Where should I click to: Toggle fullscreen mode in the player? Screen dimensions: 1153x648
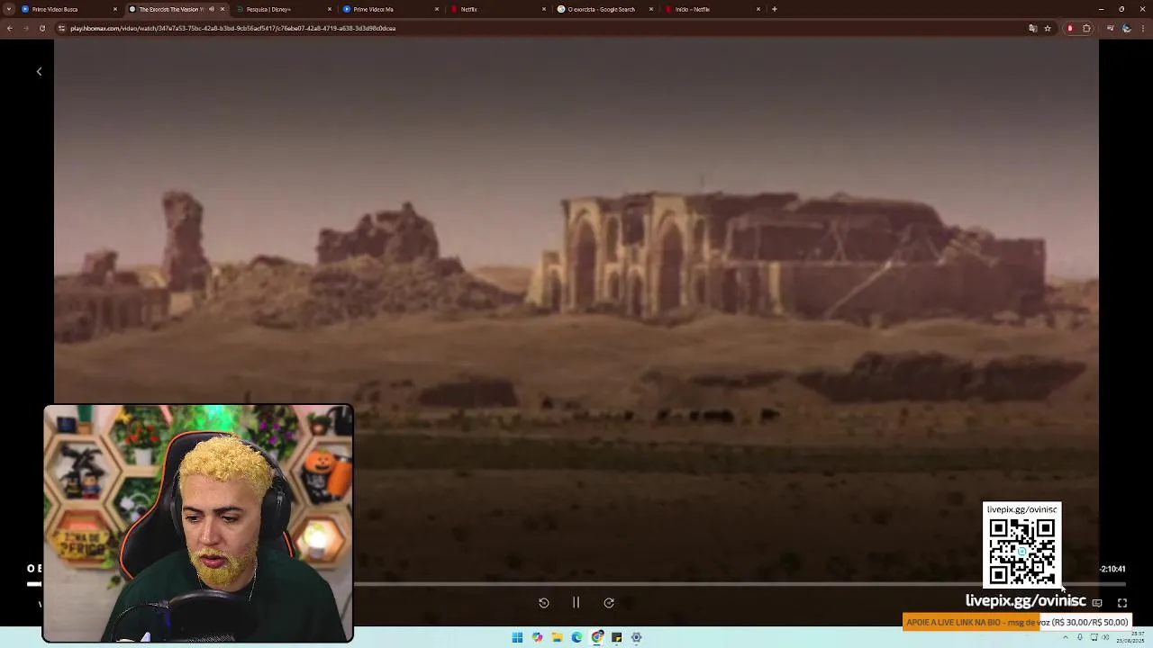pos(1122,603)
